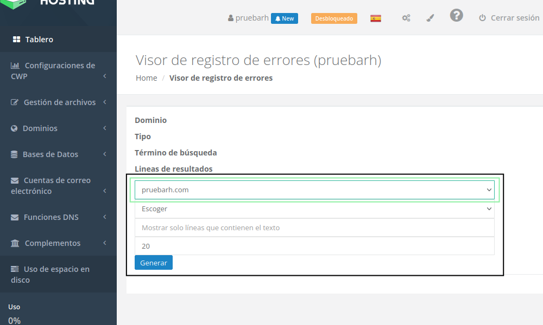
Task: Expand the Dominios sidebar section
Action: click(58, 128)
